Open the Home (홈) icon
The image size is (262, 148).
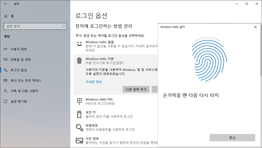(x=6, y=16)
